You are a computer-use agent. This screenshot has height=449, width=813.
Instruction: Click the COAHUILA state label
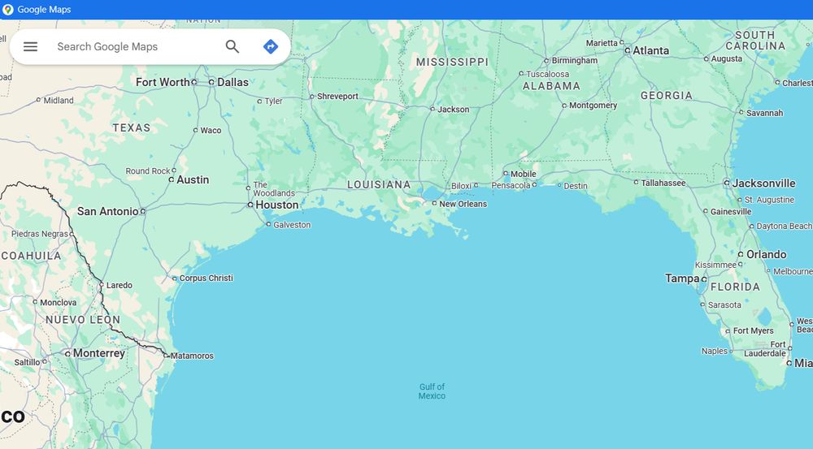coord(31,256)
